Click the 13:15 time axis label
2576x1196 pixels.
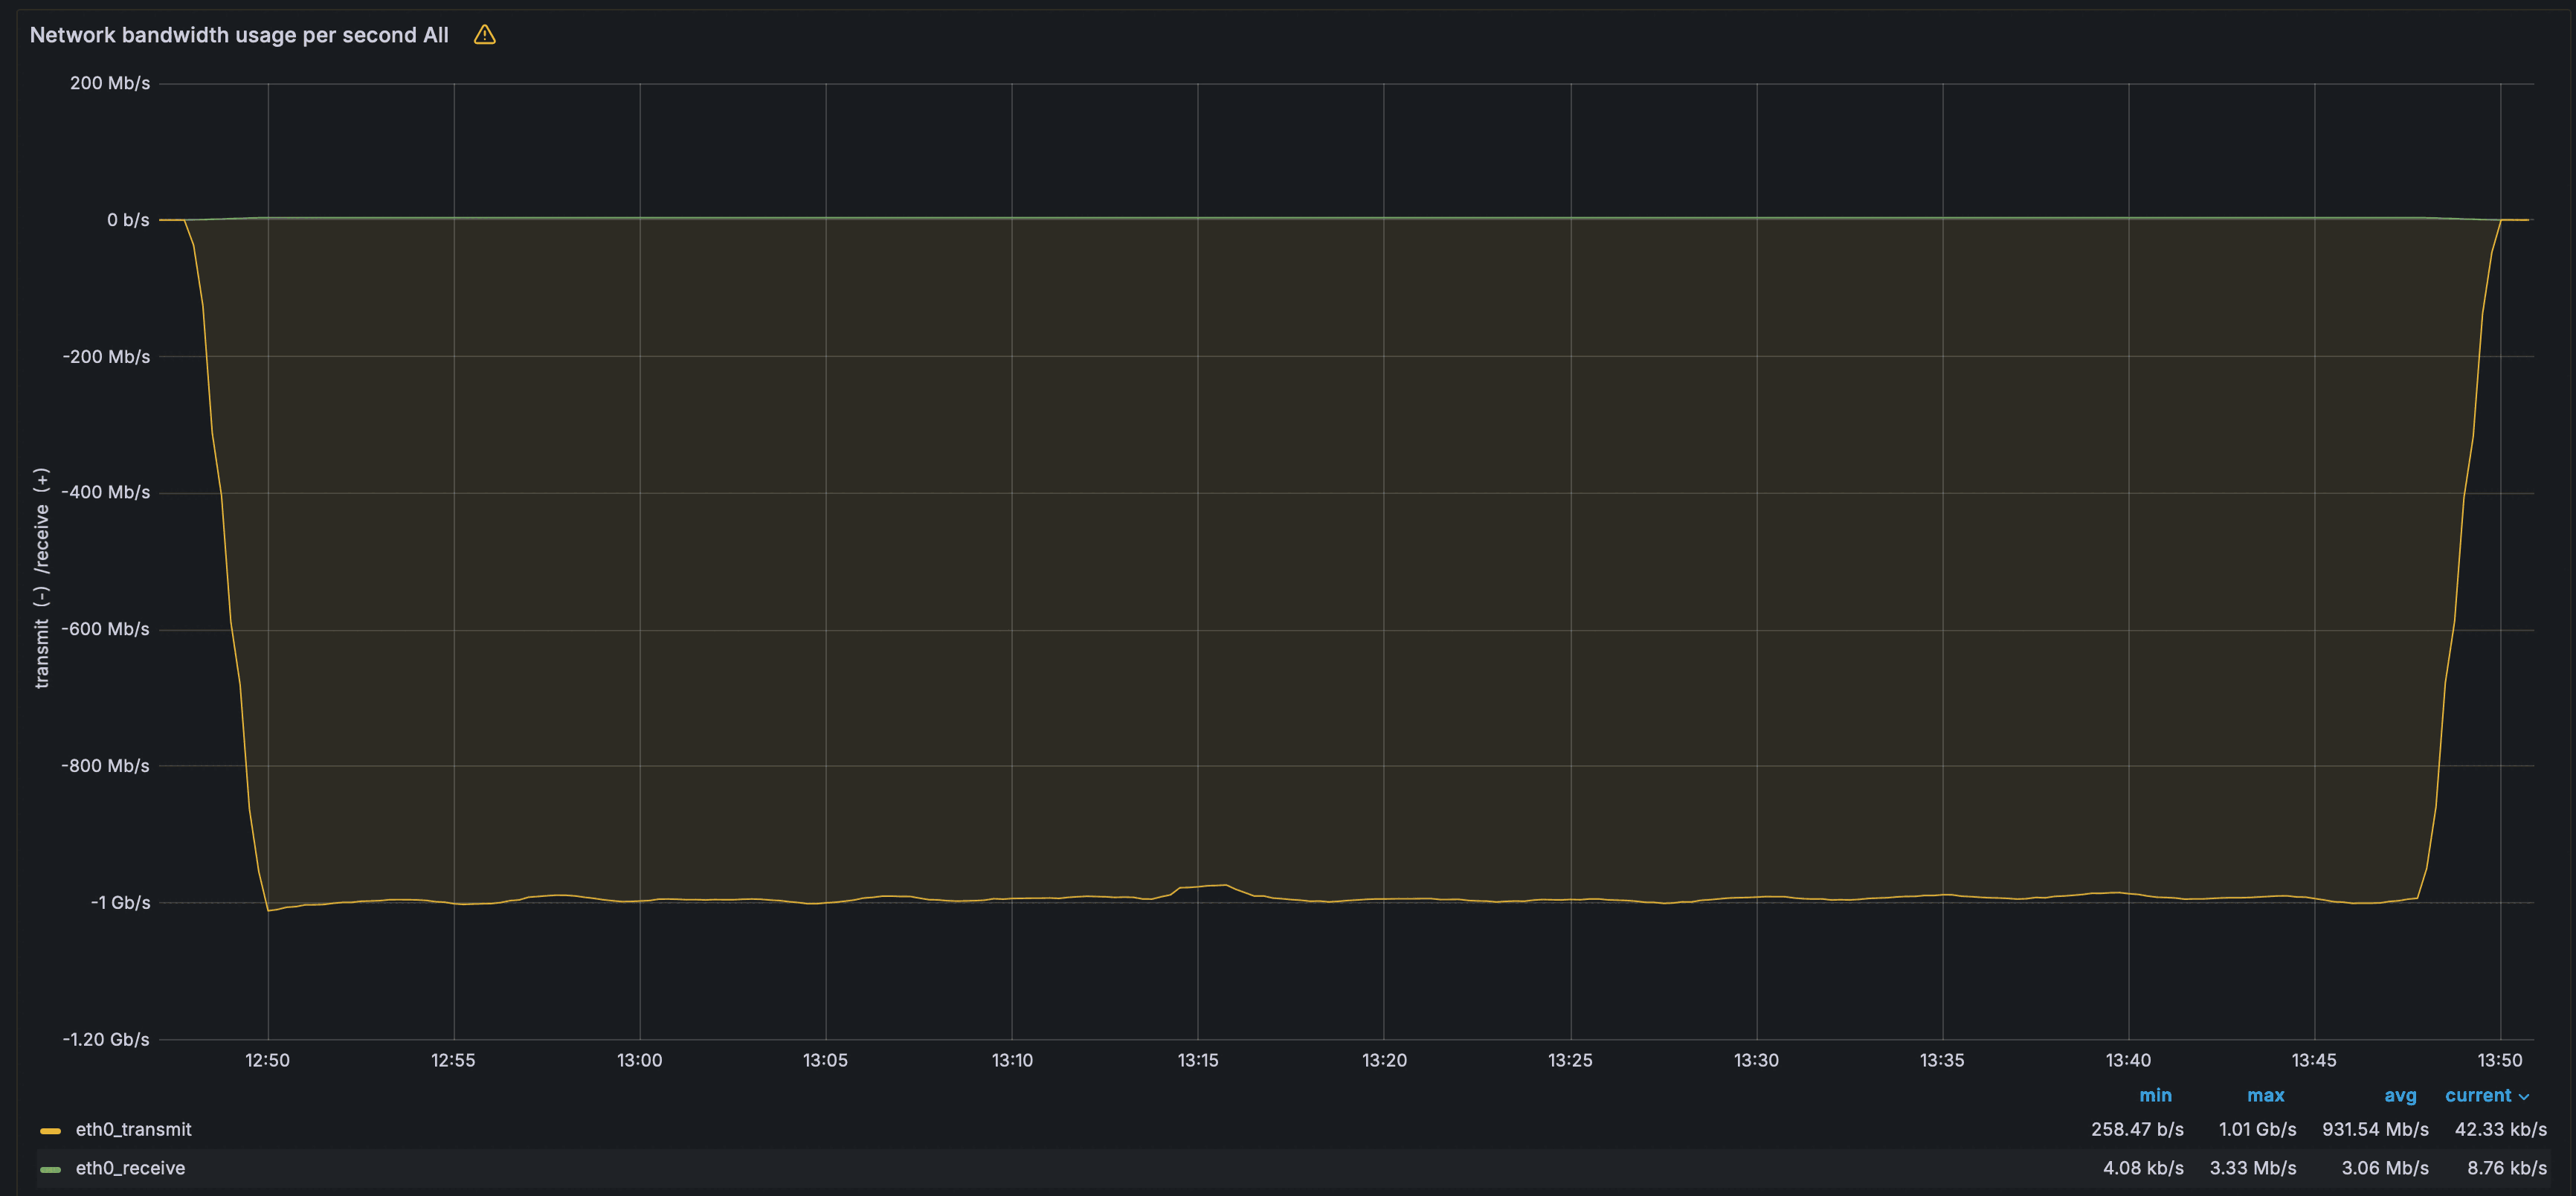point(1197,1060)
